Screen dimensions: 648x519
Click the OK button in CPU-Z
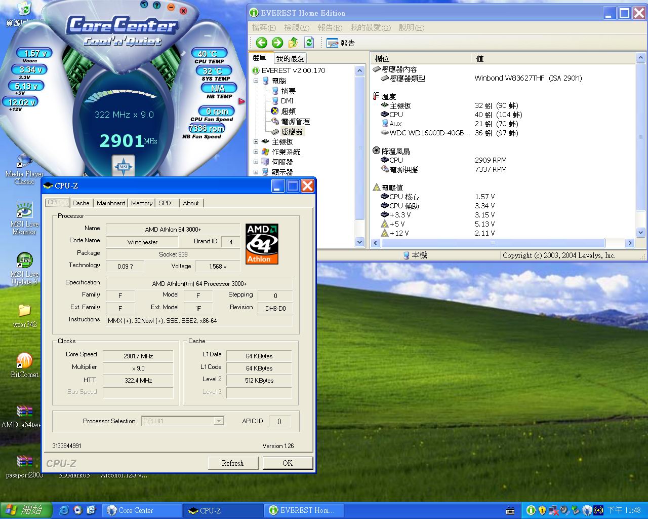[288, 463]
